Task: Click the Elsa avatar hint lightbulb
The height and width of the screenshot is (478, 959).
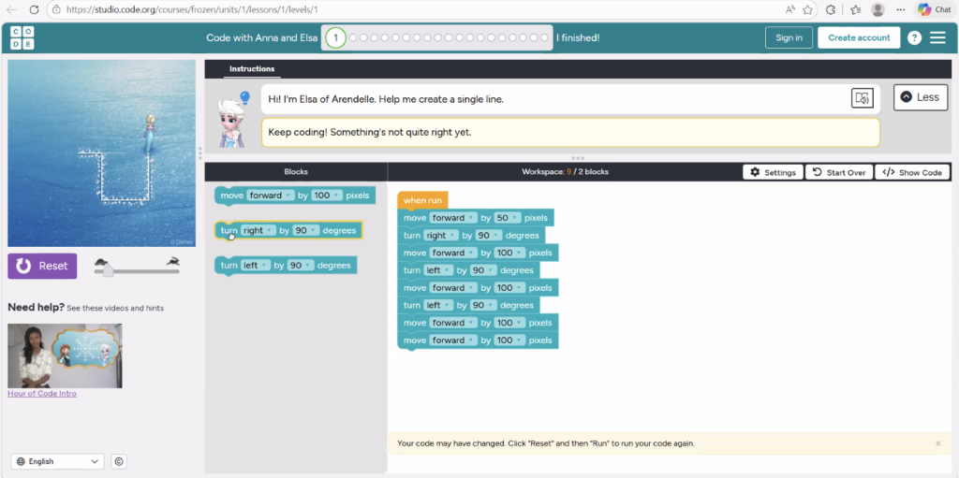Action: click(x=244, y=97)
